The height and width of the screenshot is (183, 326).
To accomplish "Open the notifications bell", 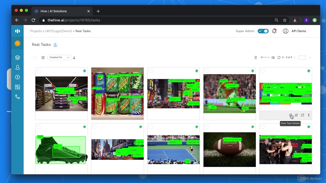I will pos(274,31).
